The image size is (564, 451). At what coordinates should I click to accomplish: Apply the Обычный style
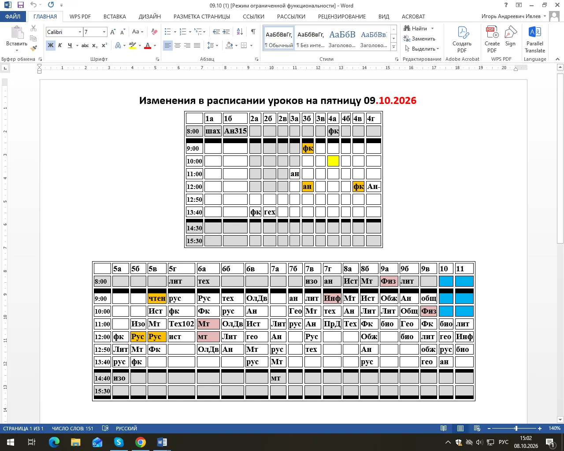point(279,38)
